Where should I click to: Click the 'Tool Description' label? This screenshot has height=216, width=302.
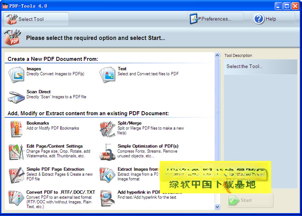pyautogui.click(x=238, y=55)
